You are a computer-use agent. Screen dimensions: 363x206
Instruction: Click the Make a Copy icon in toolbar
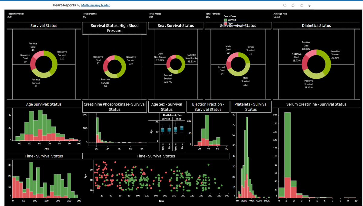click(x=284, y=5)
